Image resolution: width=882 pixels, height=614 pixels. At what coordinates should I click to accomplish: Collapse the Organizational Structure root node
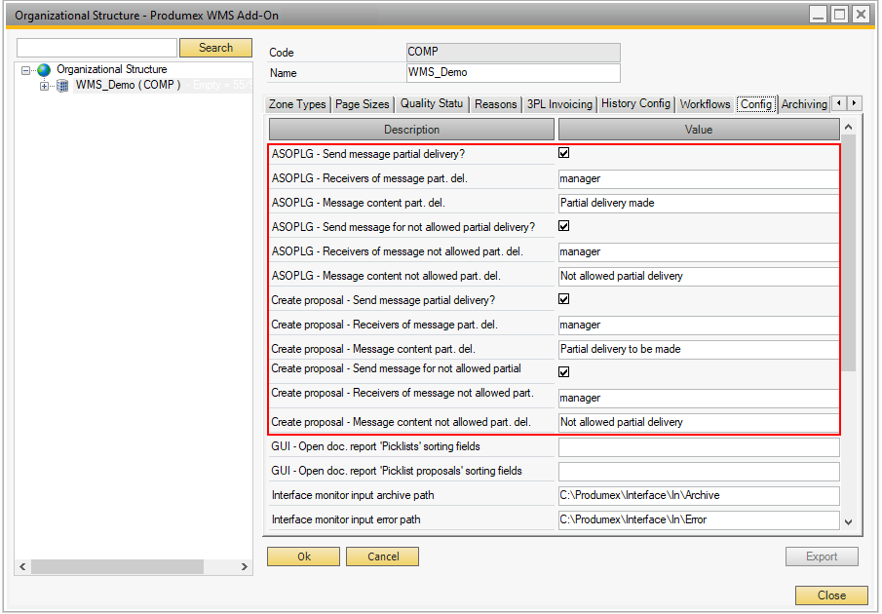26,70
